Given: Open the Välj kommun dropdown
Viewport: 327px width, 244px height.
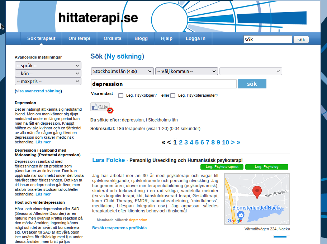Looking at the screenshot, I should point(186,72).
